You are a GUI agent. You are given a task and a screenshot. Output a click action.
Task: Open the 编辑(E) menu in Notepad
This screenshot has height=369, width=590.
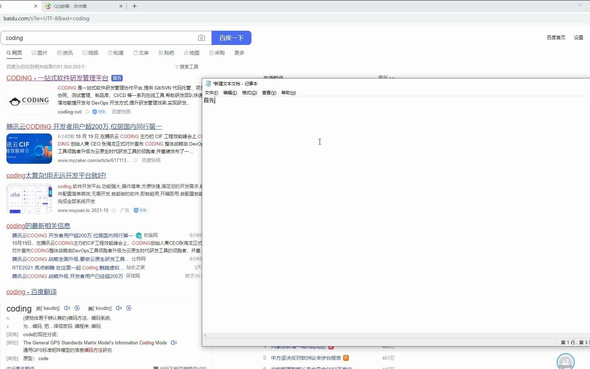pyautogui.click(x=230, y=93)
